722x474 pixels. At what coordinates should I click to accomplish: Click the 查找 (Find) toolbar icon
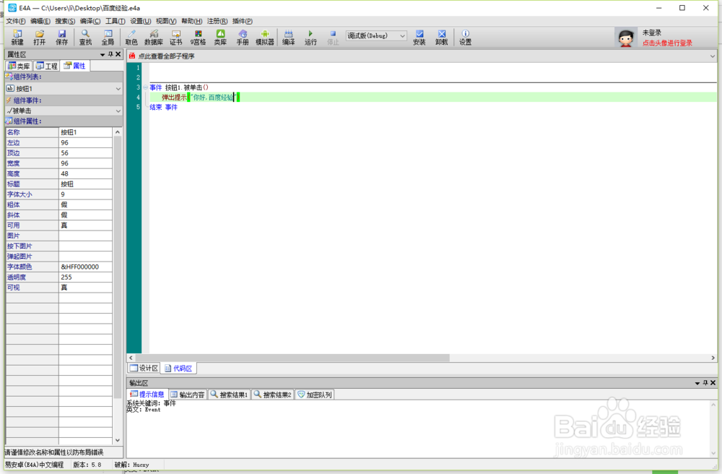coord(85,38)
